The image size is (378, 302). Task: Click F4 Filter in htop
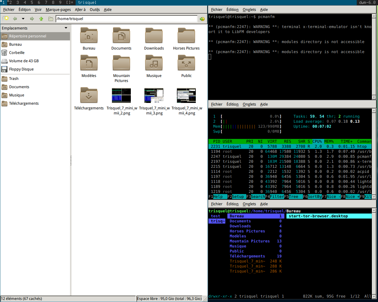coord(275,196)
